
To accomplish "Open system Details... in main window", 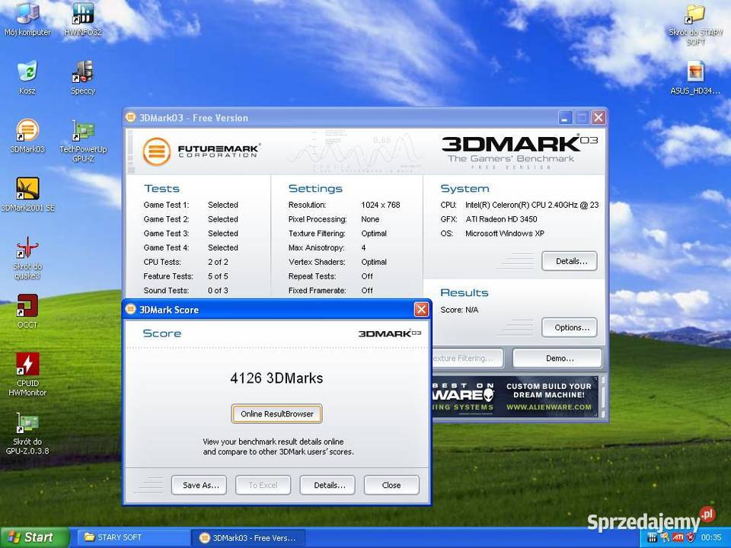I will pos(570,261).
